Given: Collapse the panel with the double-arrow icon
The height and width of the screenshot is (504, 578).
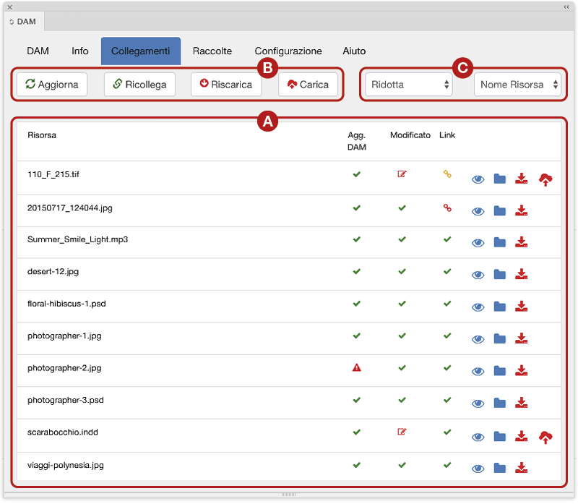Looking at the screenshot, I should pyautogui.click(x=566, y=7).
